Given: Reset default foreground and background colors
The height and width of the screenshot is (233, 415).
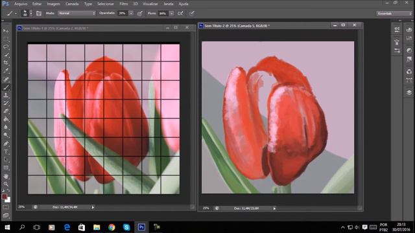Looking at the screenshot, I should pos(3,190).
